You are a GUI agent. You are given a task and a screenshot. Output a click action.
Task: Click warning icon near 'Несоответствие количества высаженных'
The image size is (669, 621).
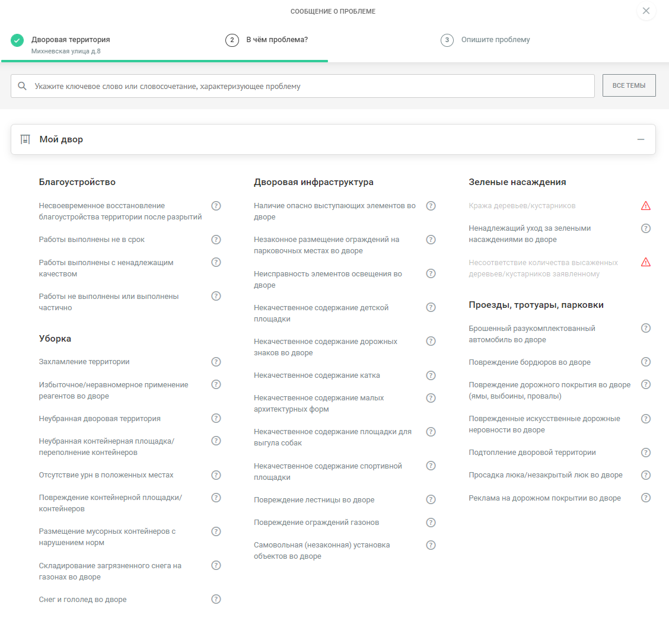point(646,262)
